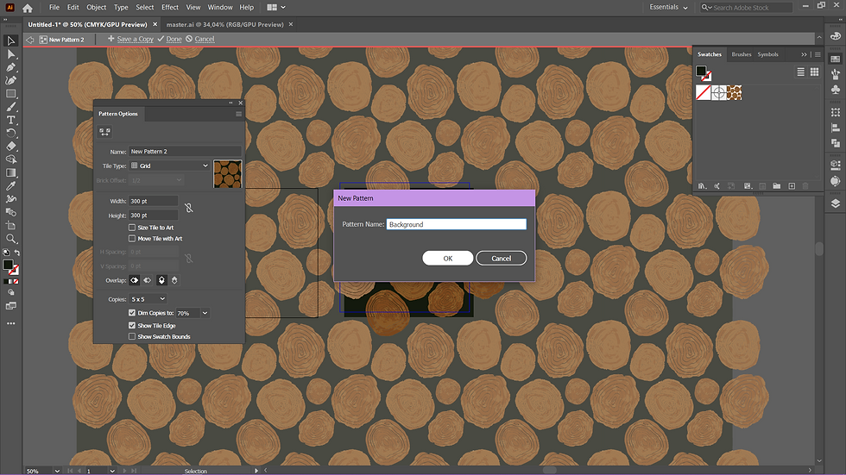Viewport: 846px width, 475px height.
Task: Open the Window menu
Action: point(220,8)
